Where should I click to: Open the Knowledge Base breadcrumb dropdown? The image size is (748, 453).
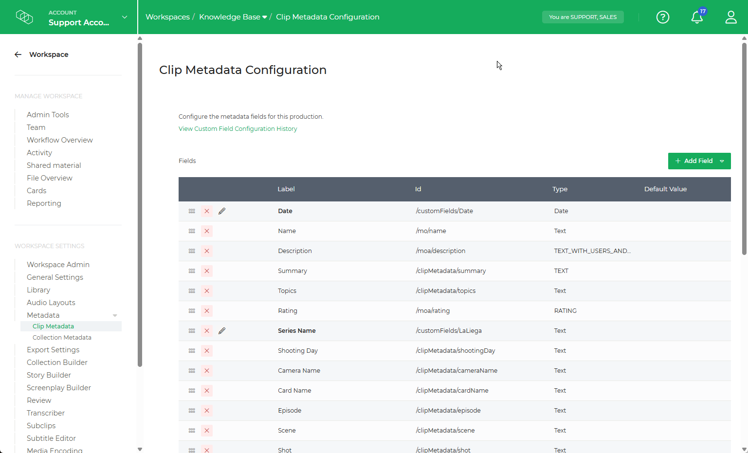[x=265, y=17]
